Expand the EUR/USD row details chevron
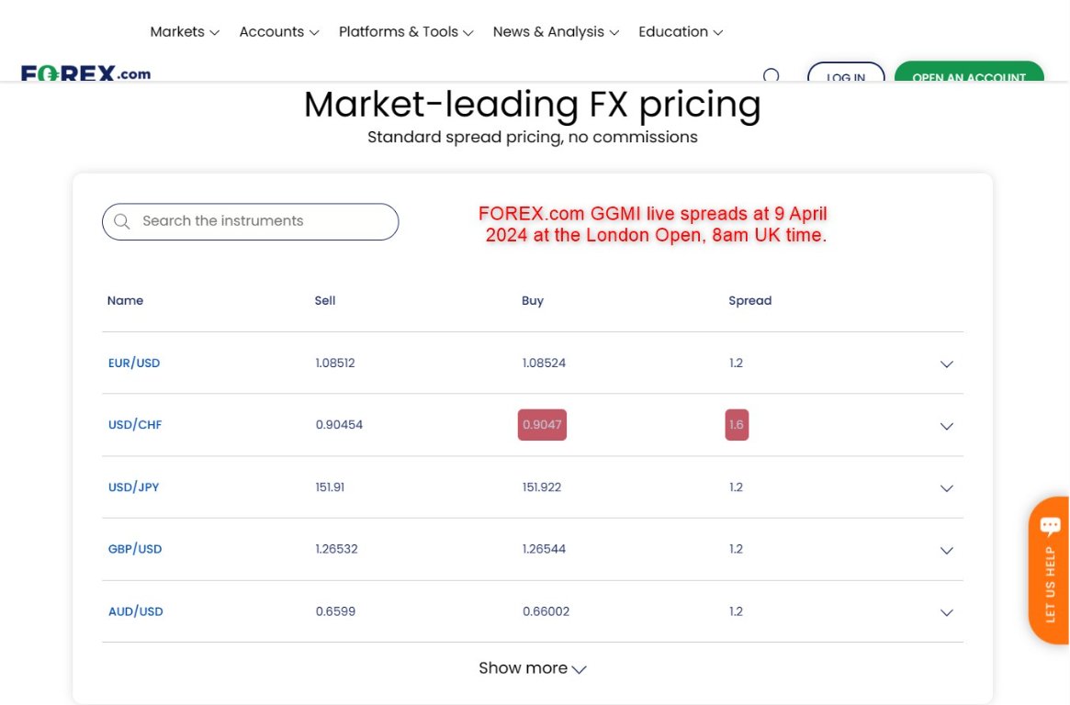The height and width of the screenshot is (705, 1070). (x=946, y=364)
